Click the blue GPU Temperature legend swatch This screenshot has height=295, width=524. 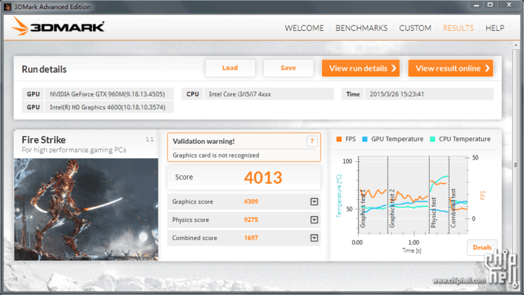pos(365,139)
